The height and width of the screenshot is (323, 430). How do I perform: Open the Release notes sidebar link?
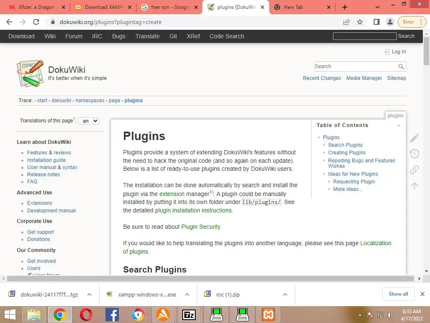click(43, 175)
